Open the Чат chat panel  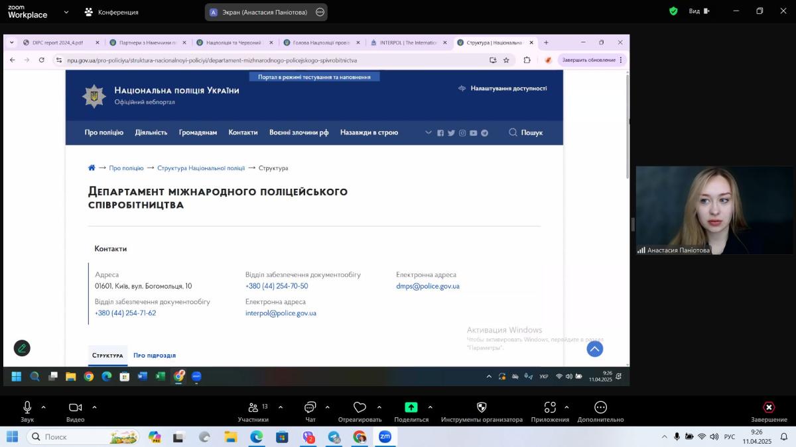pyautogui.click(x=310, y=407)
